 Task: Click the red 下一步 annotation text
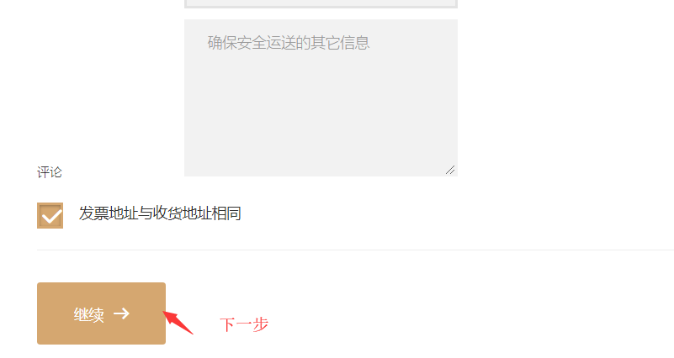tap(244, 324)
